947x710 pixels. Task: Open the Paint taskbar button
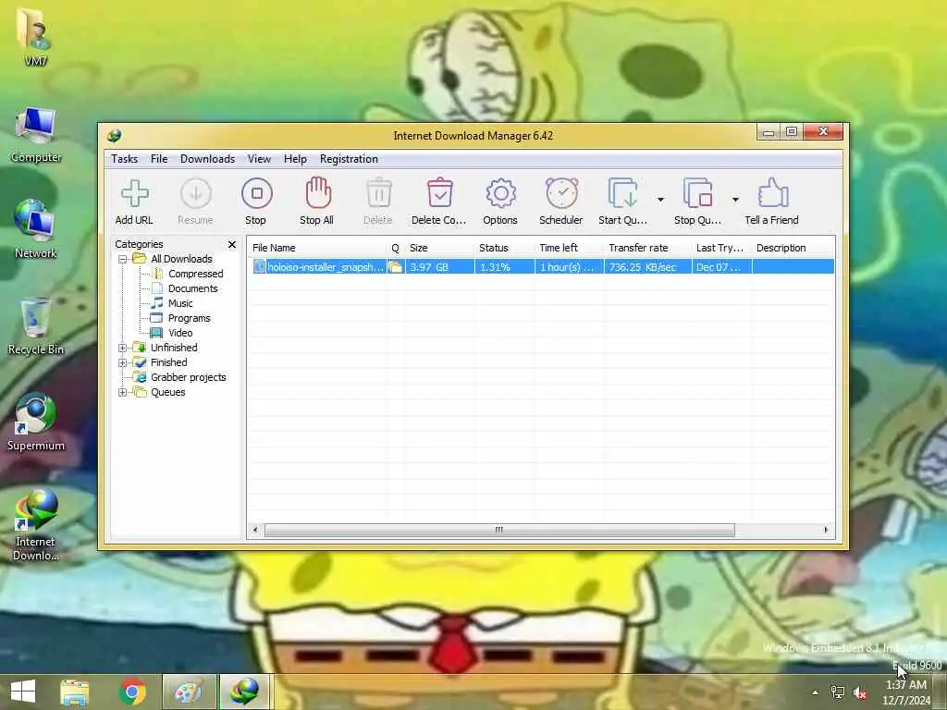189,692
